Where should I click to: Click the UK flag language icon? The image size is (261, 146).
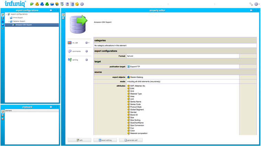(70, 43)
